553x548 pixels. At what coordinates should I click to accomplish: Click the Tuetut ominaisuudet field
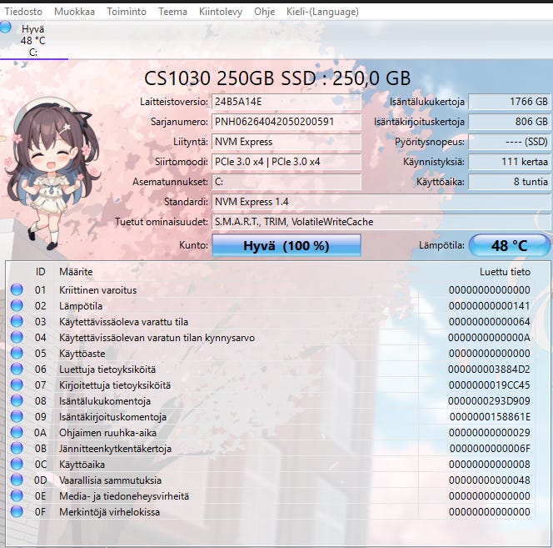[381, 222]
